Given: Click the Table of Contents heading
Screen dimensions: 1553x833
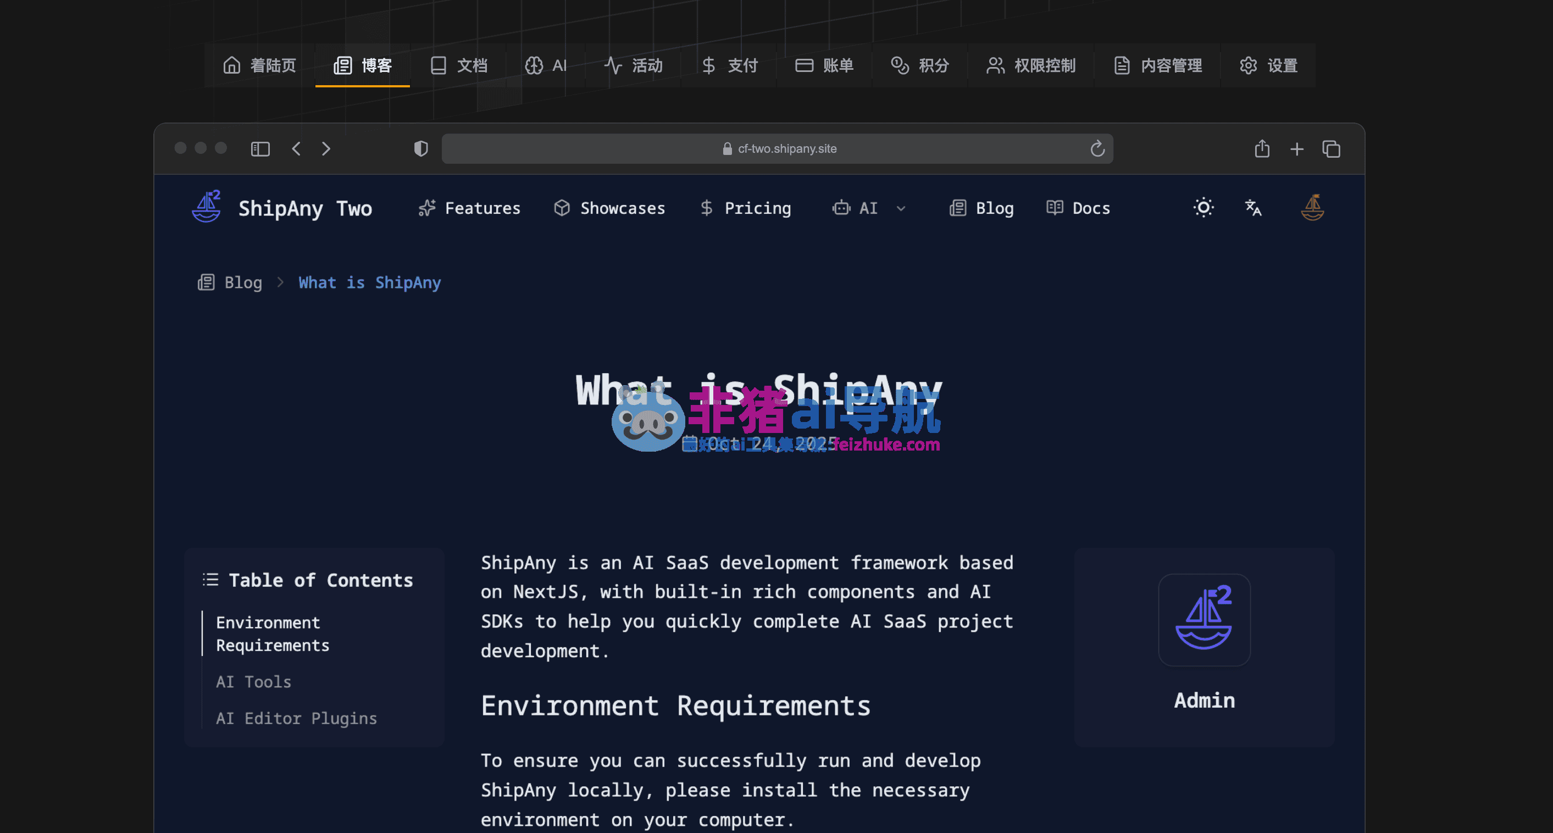Looking at the screenshot, I should (321, 580).
